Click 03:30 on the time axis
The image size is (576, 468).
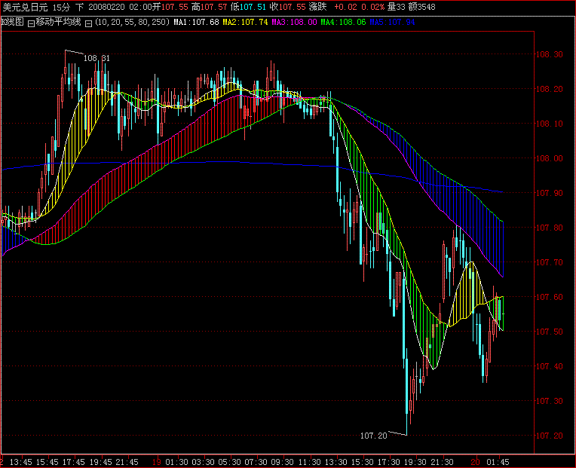pos(204,462)
